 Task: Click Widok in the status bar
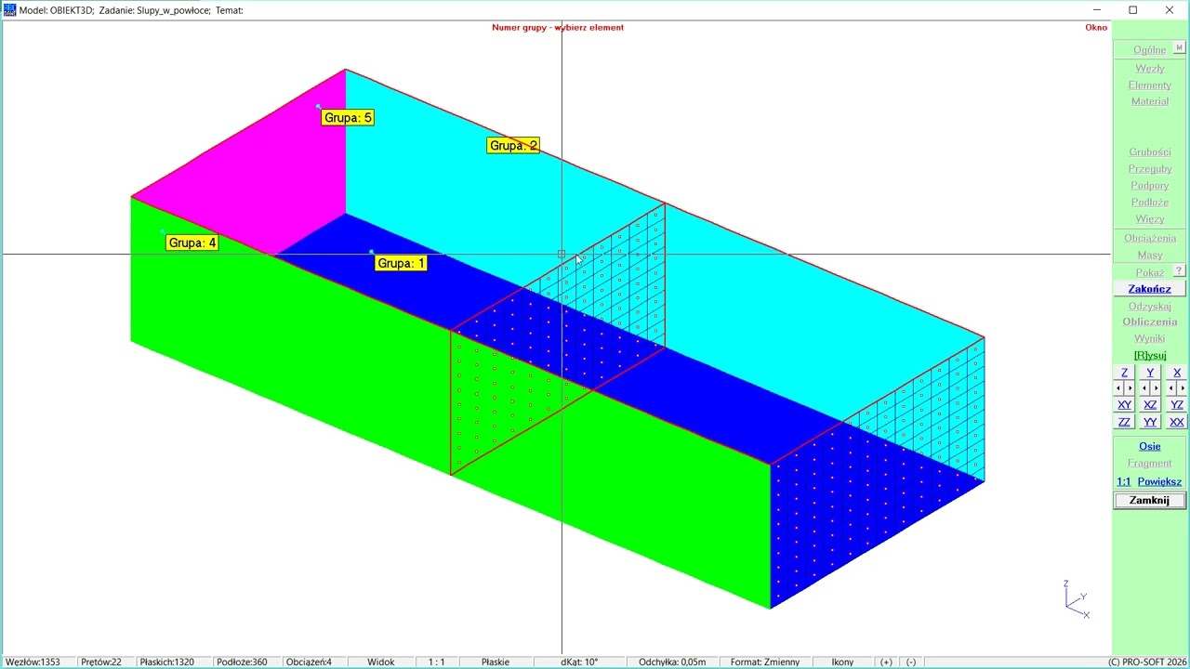click(x=381, y=662)
